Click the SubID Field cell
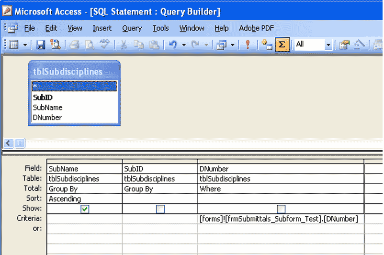Image resolution: width=384 pixels, height=255 pixels. [160, 168]
